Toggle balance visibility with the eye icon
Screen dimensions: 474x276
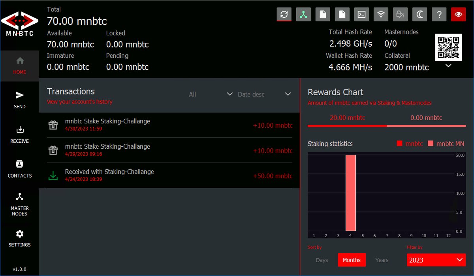click(x=458, y=14)
